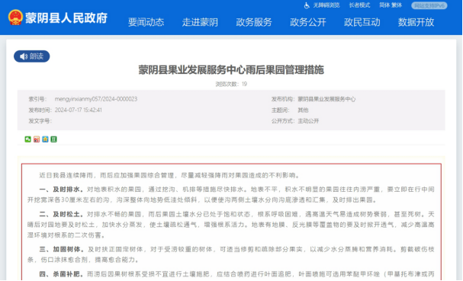Open the 政民互动 menu
This screenshot has height=281, width=463.
point(362,22)
